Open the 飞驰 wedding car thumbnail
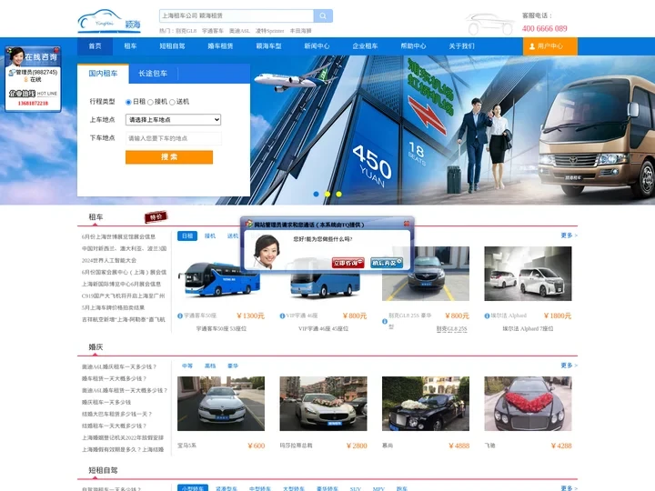 coord(528,404)
